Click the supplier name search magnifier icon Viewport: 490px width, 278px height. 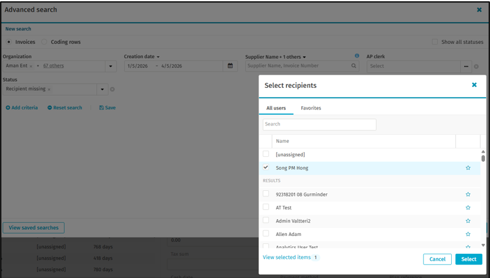click(x=354, y=66)
